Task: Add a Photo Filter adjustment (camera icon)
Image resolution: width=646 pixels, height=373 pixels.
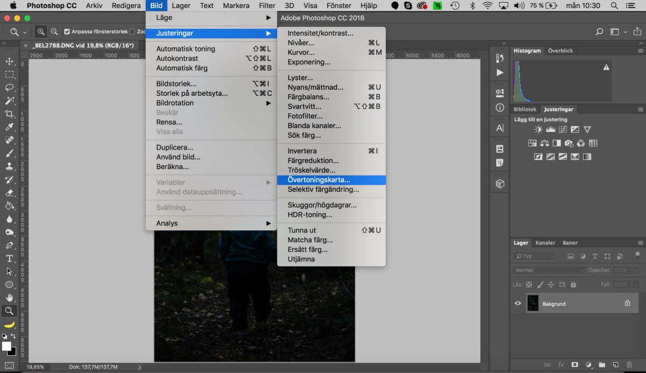Action: point(569,143)
